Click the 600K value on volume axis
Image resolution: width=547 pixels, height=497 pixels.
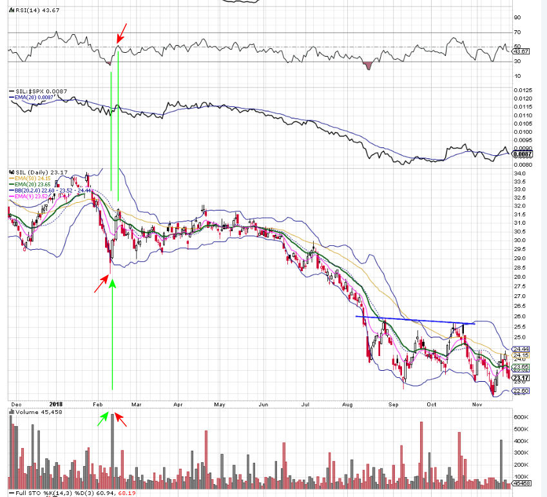tap(521, 417)
